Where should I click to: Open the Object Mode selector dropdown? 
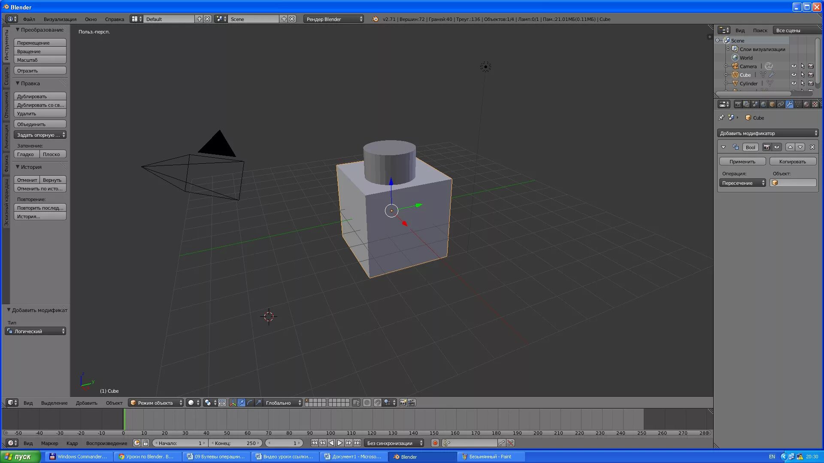click(156, 403)
